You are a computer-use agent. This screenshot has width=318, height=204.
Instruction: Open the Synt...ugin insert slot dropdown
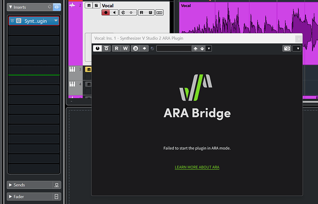[x=56, y=20]
